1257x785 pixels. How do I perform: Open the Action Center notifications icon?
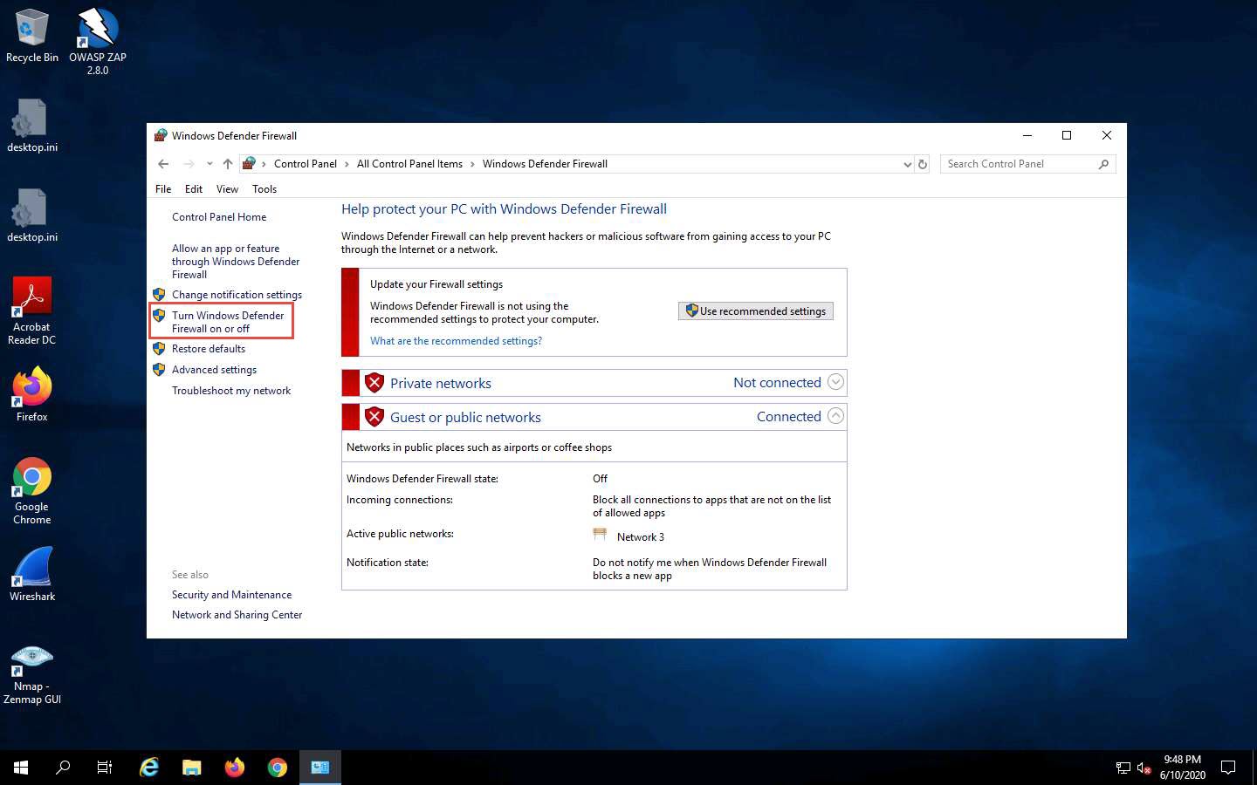pyautogui.click(x=1228, y=768)
